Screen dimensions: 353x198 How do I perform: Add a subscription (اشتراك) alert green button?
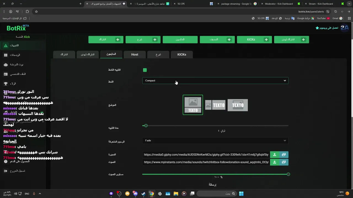(106, 40)
